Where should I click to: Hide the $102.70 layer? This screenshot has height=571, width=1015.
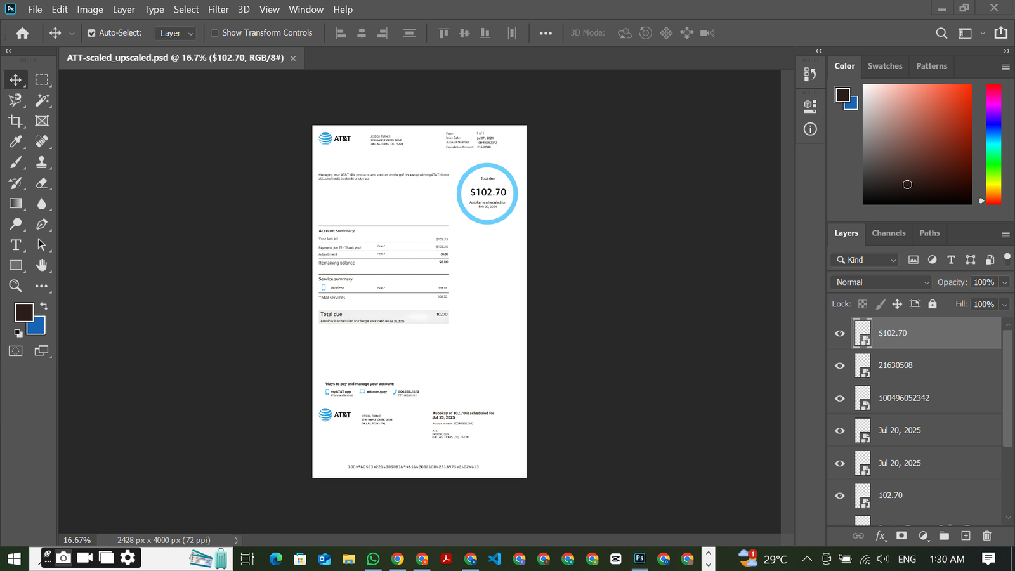840,333
